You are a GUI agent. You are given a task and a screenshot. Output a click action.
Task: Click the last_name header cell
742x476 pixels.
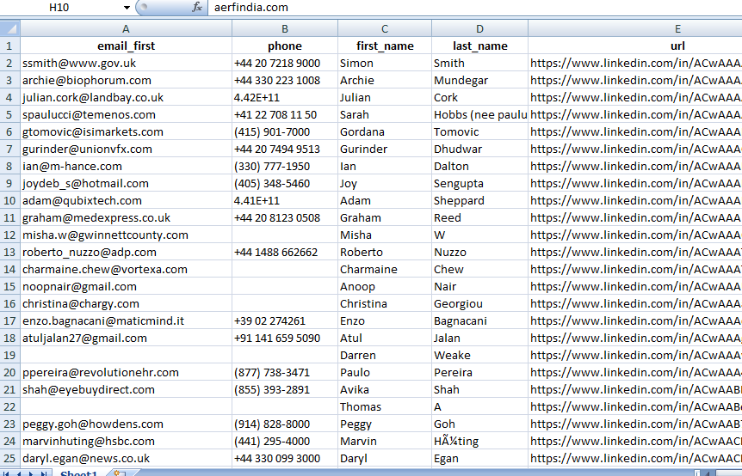point(479,46)
